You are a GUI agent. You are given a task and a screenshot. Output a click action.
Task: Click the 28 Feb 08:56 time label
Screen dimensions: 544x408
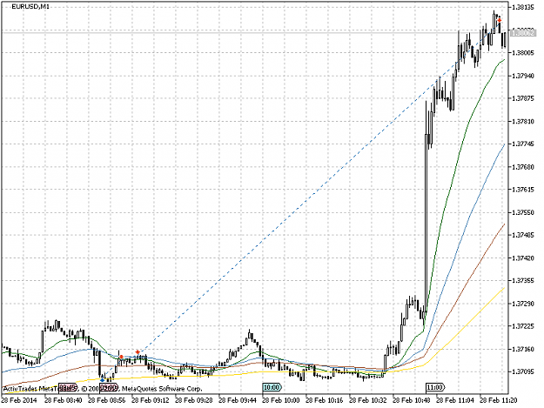(x=106, y=400)
